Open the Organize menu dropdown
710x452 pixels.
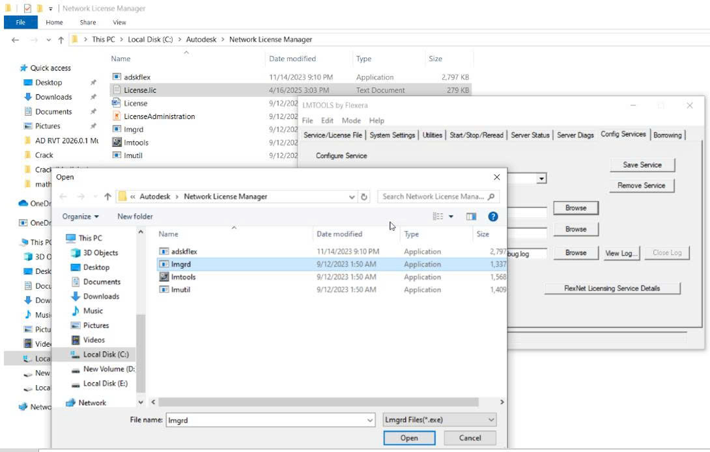tap(81, 217)
